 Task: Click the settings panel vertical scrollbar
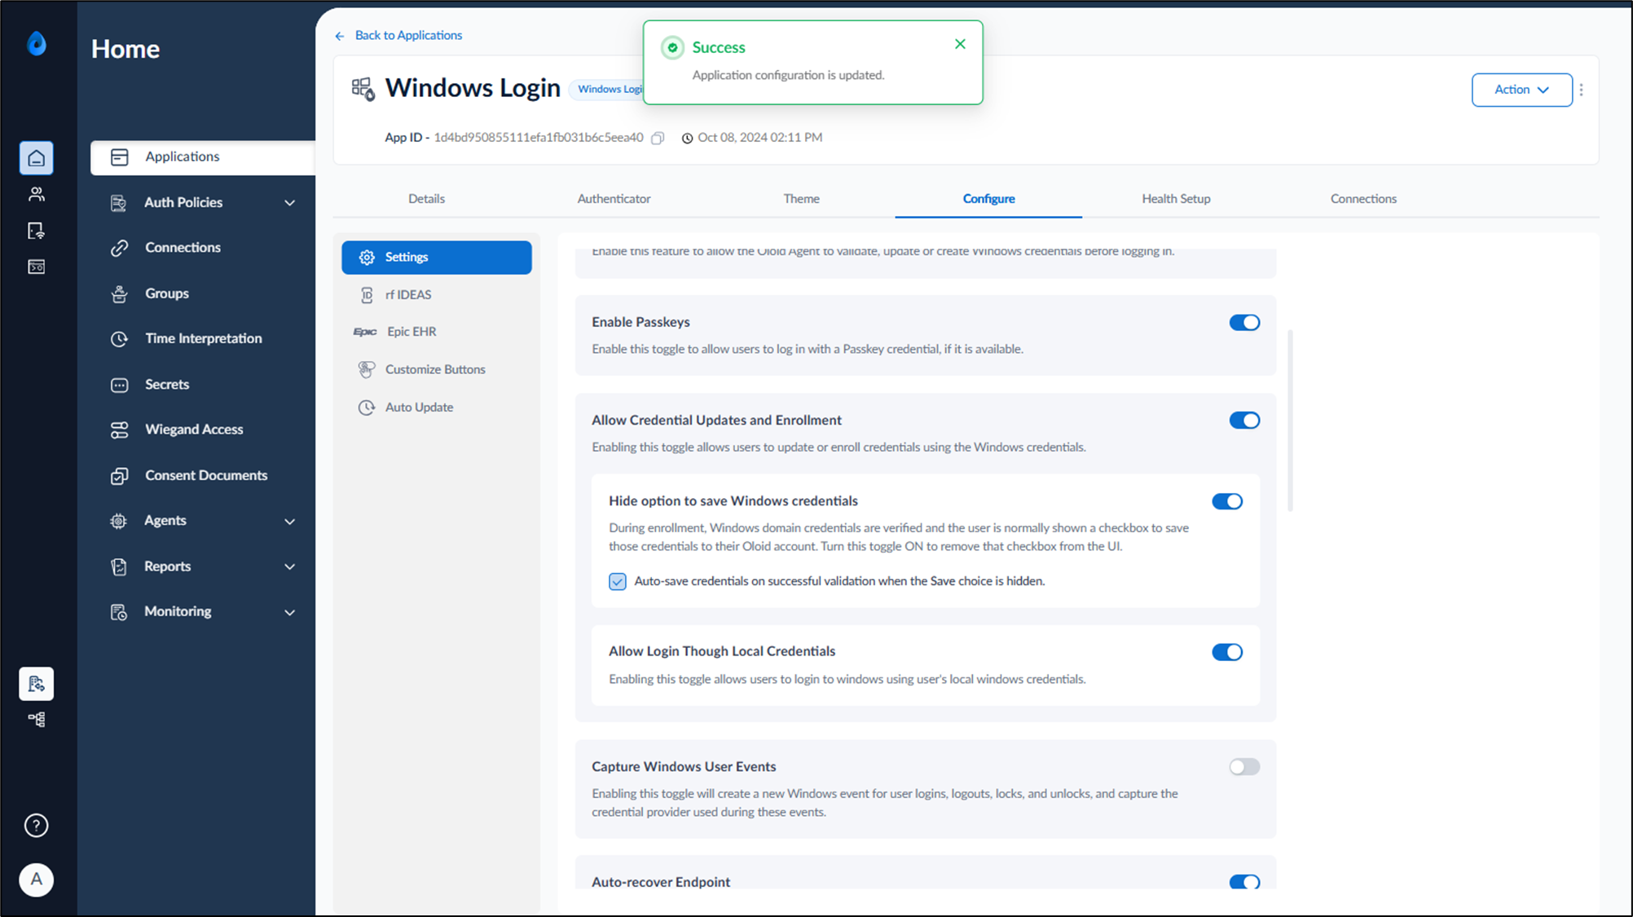(1290, 421)
